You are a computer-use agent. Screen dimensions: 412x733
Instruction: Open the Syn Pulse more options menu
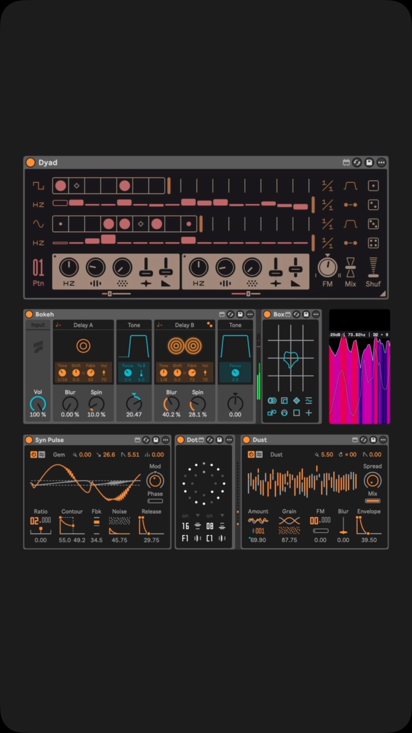pos(166,440)
